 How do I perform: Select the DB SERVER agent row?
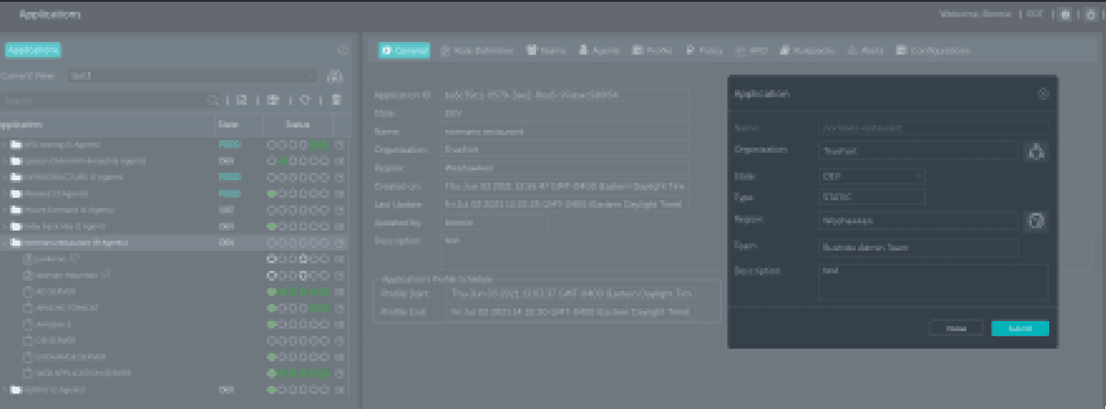(174, 340)
